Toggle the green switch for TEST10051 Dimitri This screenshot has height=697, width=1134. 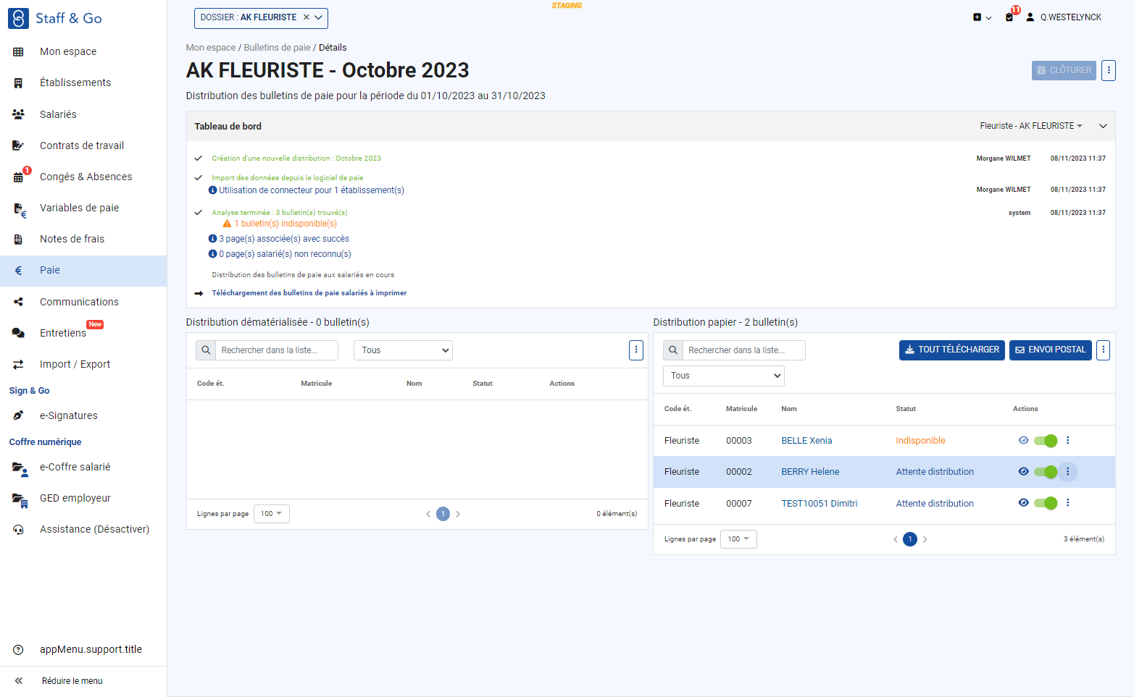[x=1046, y=503]
